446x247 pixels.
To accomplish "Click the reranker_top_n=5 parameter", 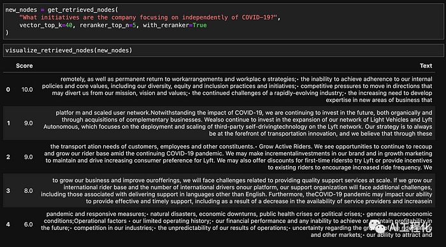I will click(108, 25).
